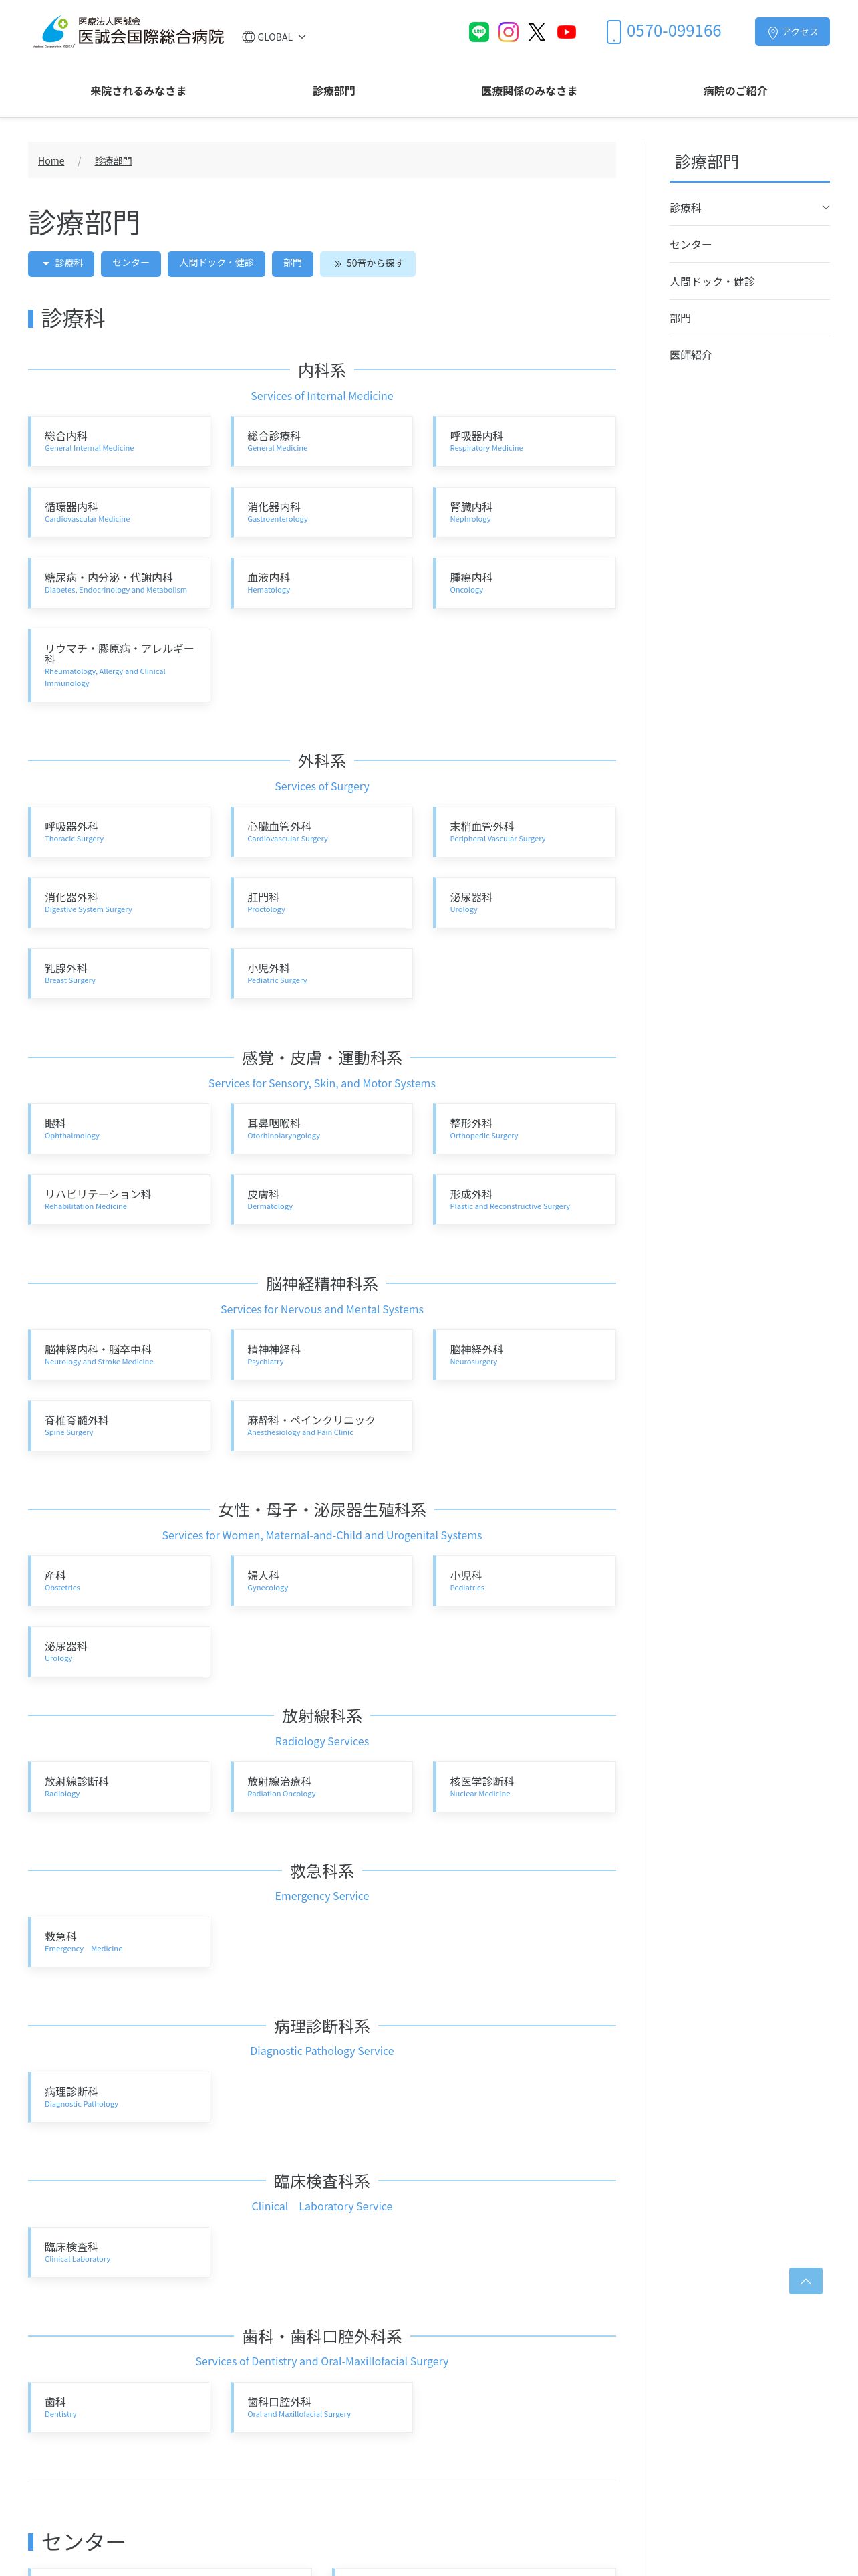Select the 部門 filter button

click(x=293, y=264)
